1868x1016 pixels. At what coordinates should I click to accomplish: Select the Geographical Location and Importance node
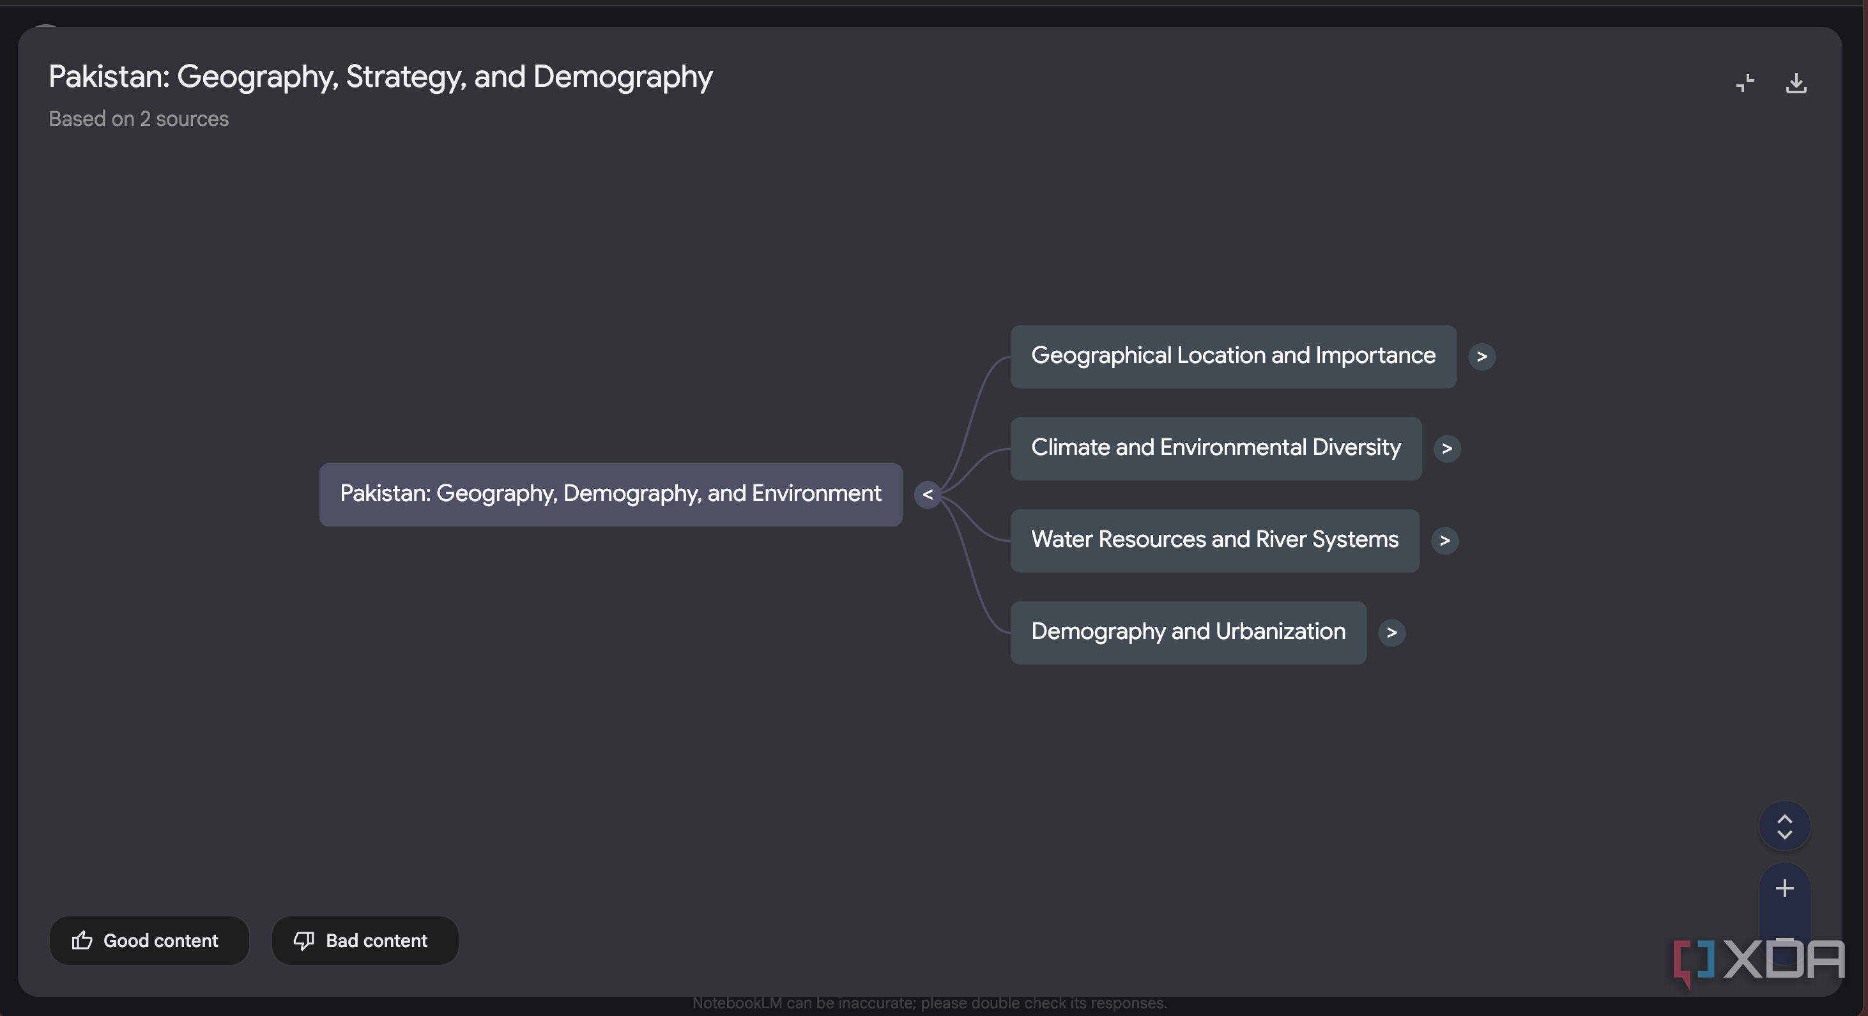tap(1233, 357)
